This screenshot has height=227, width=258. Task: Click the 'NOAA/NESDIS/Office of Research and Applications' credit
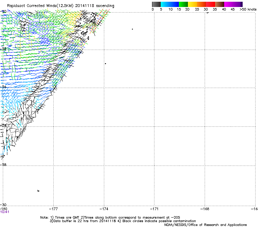205,225
